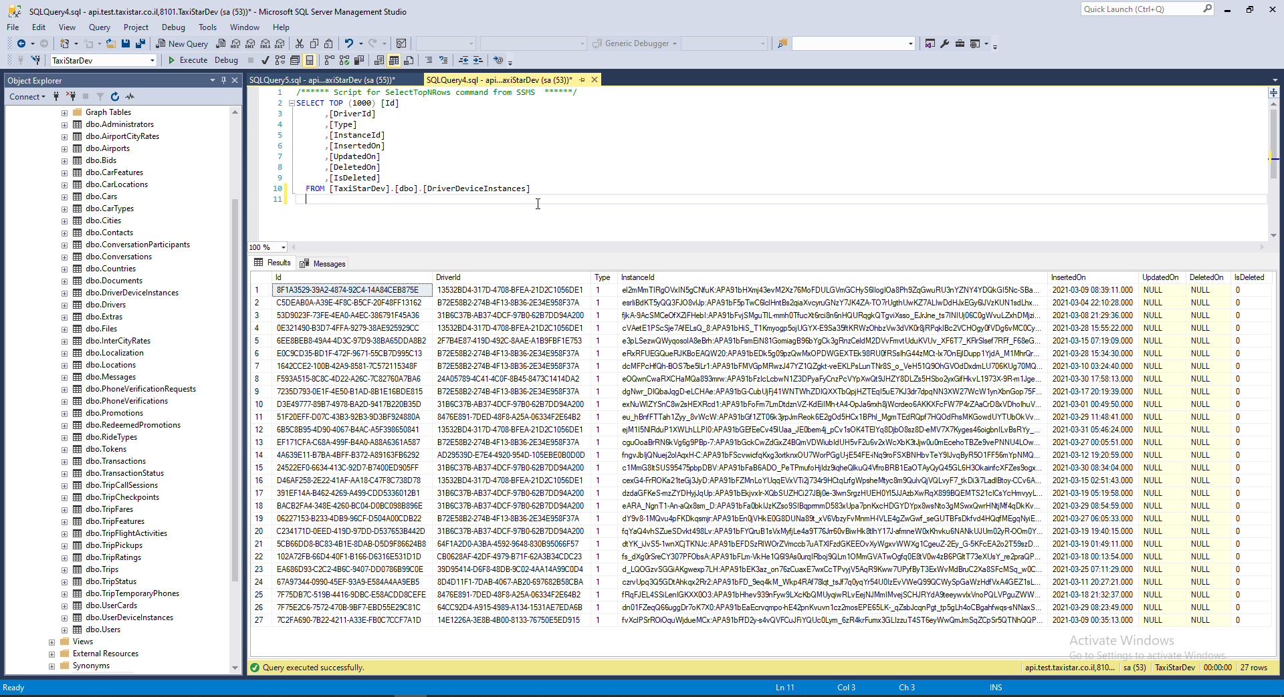This screenshot has height=697, width=1284.
Task: Open the Undo history dropdown arrow
Action: [x=360, y=43]
